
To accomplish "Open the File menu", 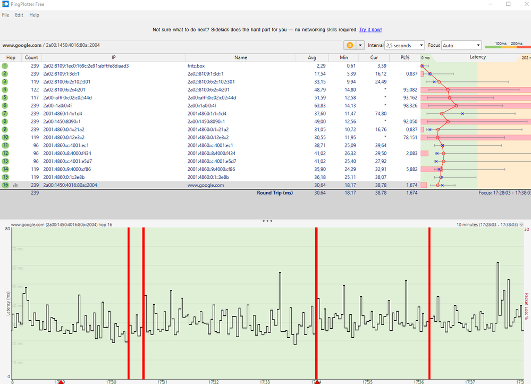I will 5,15.
